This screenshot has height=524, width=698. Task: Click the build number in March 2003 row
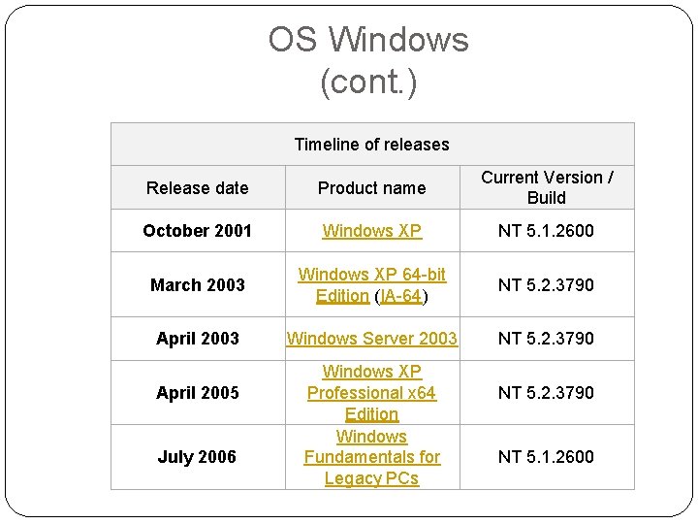pos(546,285)
